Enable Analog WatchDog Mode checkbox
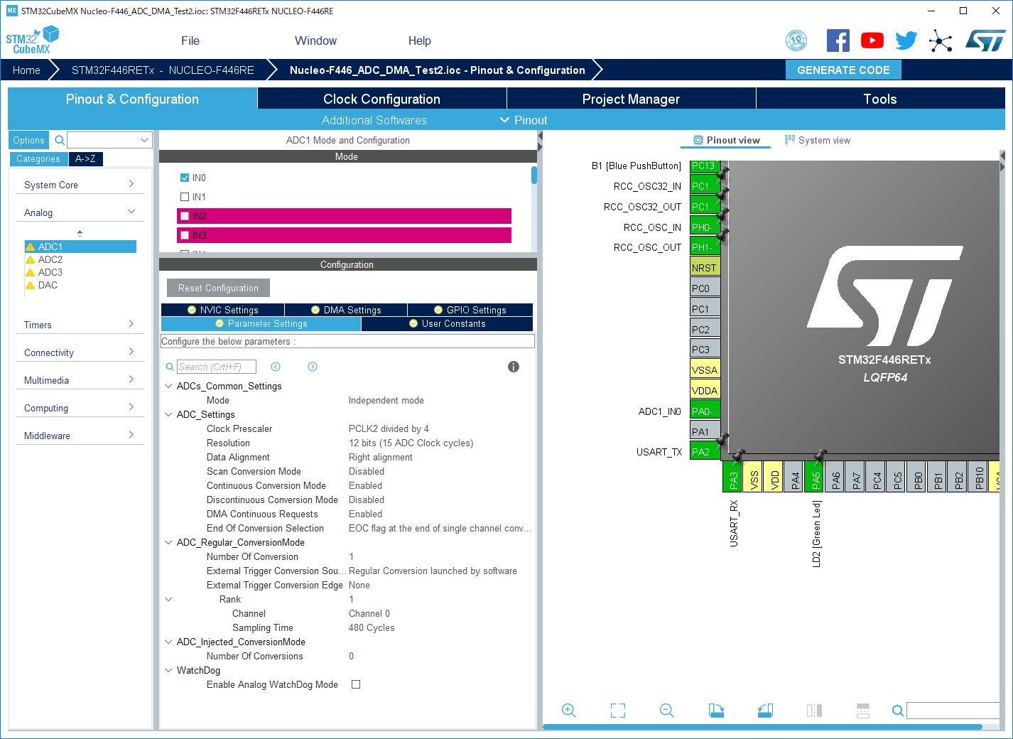 pos(355,684)
